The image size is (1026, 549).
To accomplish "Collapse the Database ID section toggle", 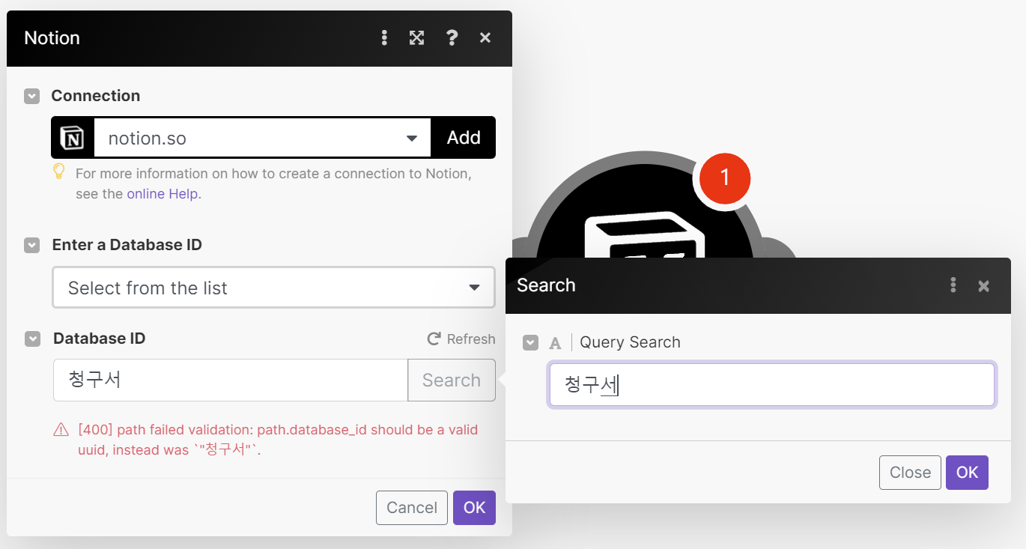I will click(32, 339).
